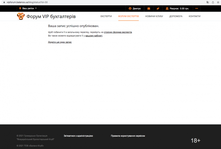Click the three-dots more options icon
This screenshot has width=221, height=149.
pos(196,9)
